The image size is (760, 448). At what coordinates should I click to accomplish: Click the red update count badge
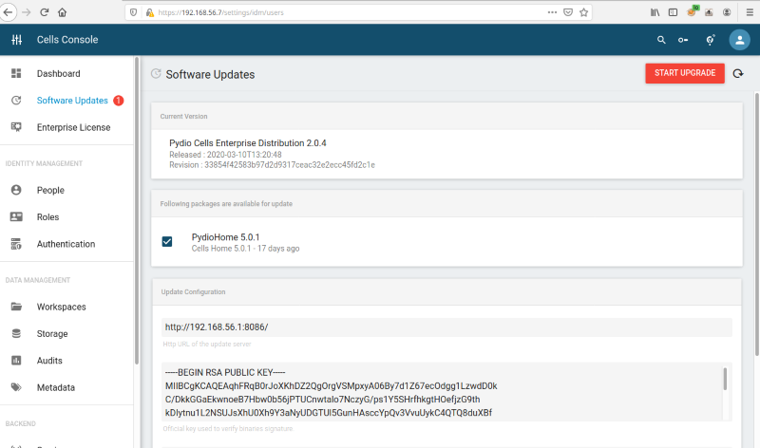tap(118, 101)
